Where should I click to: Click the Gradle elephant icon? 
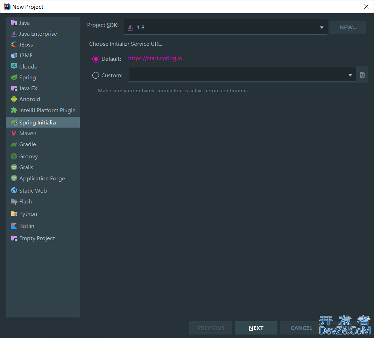14,144
